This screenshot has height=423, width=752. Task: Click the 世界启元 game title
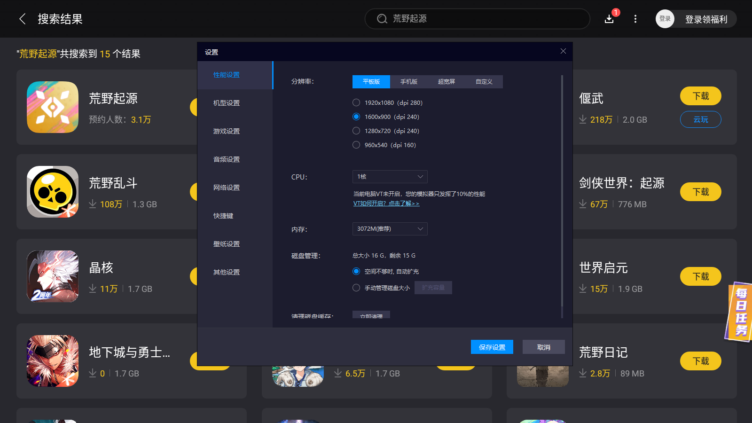tap(603, 267)
